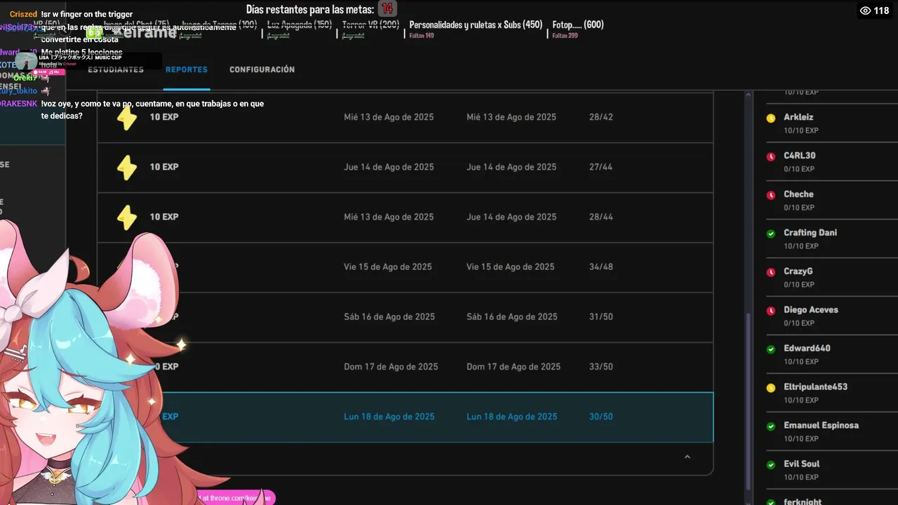898x505 pixels.
Task: Open student Crafting Dani
Action: pyautogui.click(x=810, y=233)
